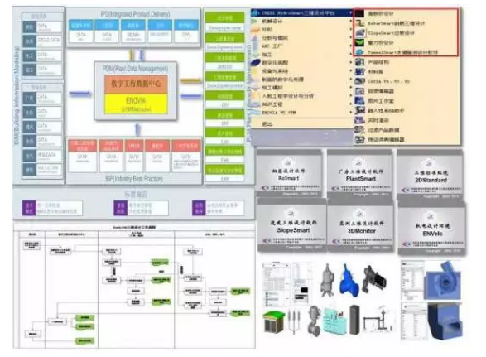Select the 产品结构 submenu entry
The width and height of the screenshot is (486, 357).
pos(378,62)
